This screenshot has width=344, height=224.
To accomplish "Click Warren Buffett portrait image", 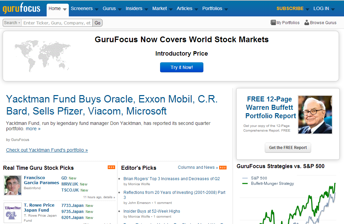I will (x=315, y=115).
